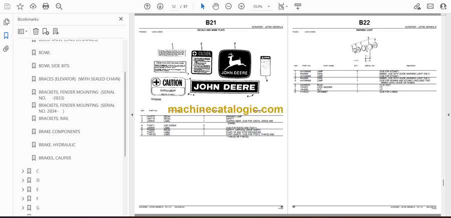The height and width of the screenshot is (218, 451).
Task: Go to next page arrow
Action: point(160,7)
